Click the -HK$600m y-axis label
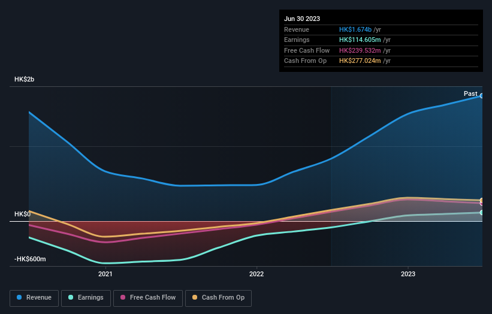Viewport: 492px width, 314px height. 30,259
